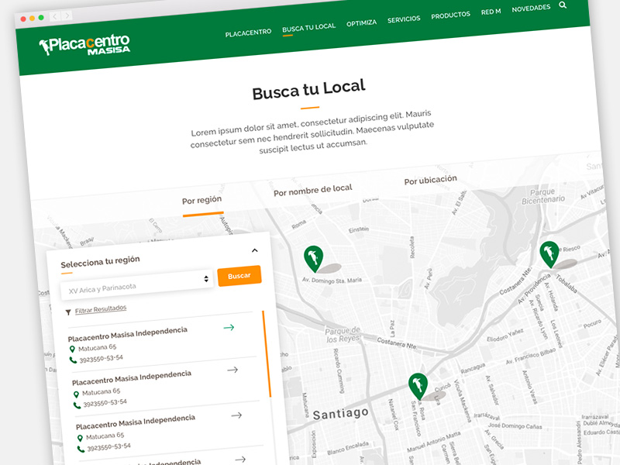Click the Av. Providencia street label

[534, 290]
